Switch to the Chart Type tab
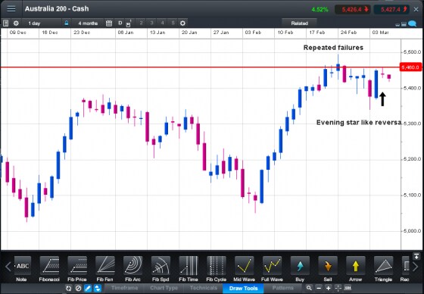The image size is (424, 294). 164,288
